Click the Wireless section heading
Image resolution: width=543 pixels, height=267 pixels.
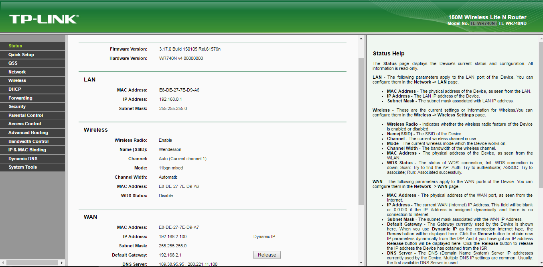coord(96,130)
